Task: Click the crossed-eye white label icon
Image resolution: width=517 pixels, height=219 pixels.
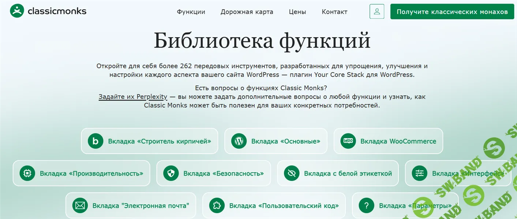Action: 292,173
